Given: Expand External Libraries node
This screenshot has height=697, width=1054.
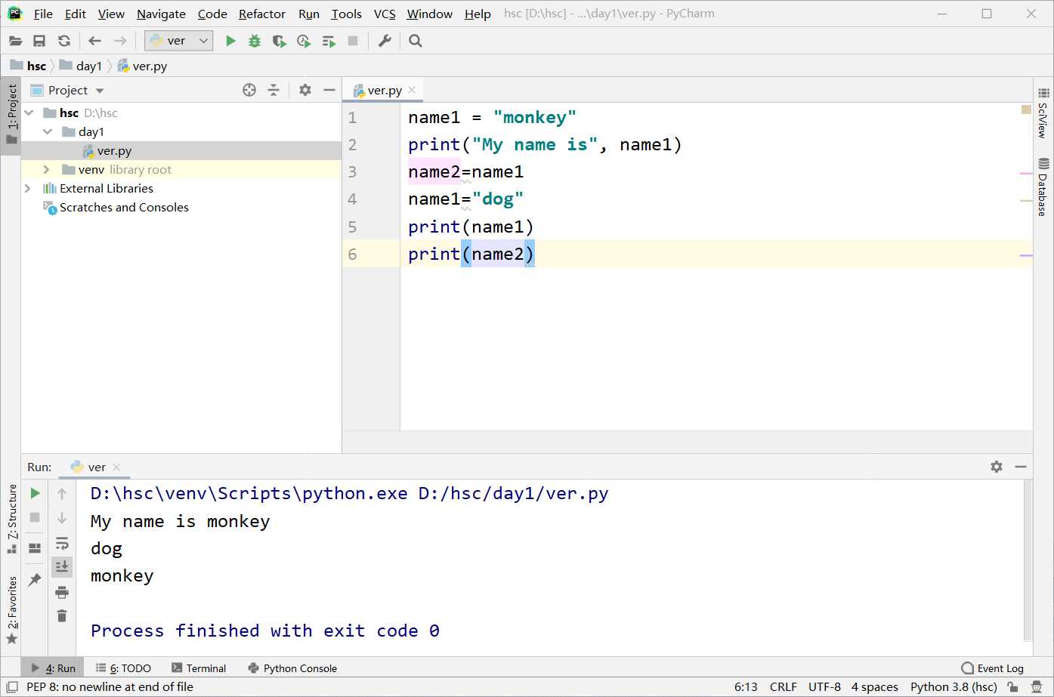Looking at the screenshot, I should (28, 188).
